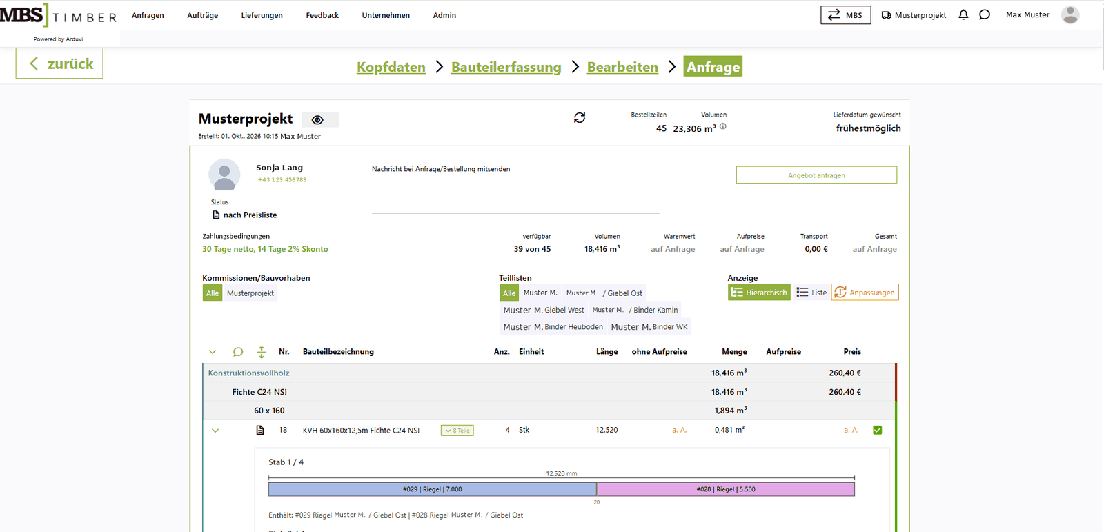Go to the Kopfdaten step
The image size is (1104, 532).
tap(391, 67)
